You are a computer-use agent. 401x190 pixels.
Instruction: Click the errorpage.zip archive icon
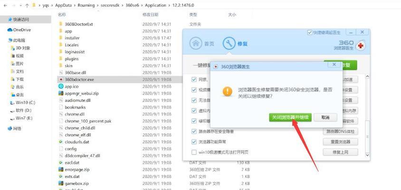click(61, 169)
